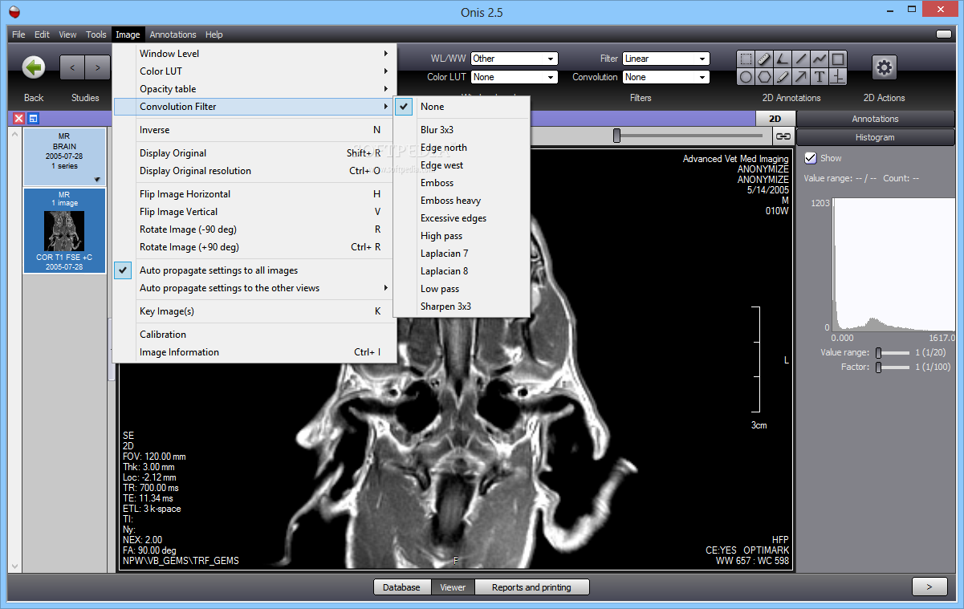Select the angle annotation tool
964x609 pixels.
pyautogui.click(x=783, y=59)
